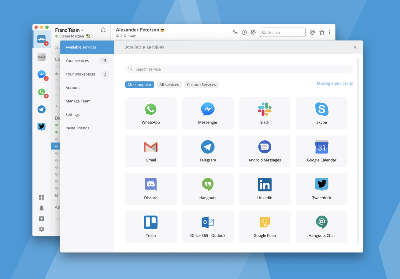Follow the Missing a service? link

click(335, 83)
